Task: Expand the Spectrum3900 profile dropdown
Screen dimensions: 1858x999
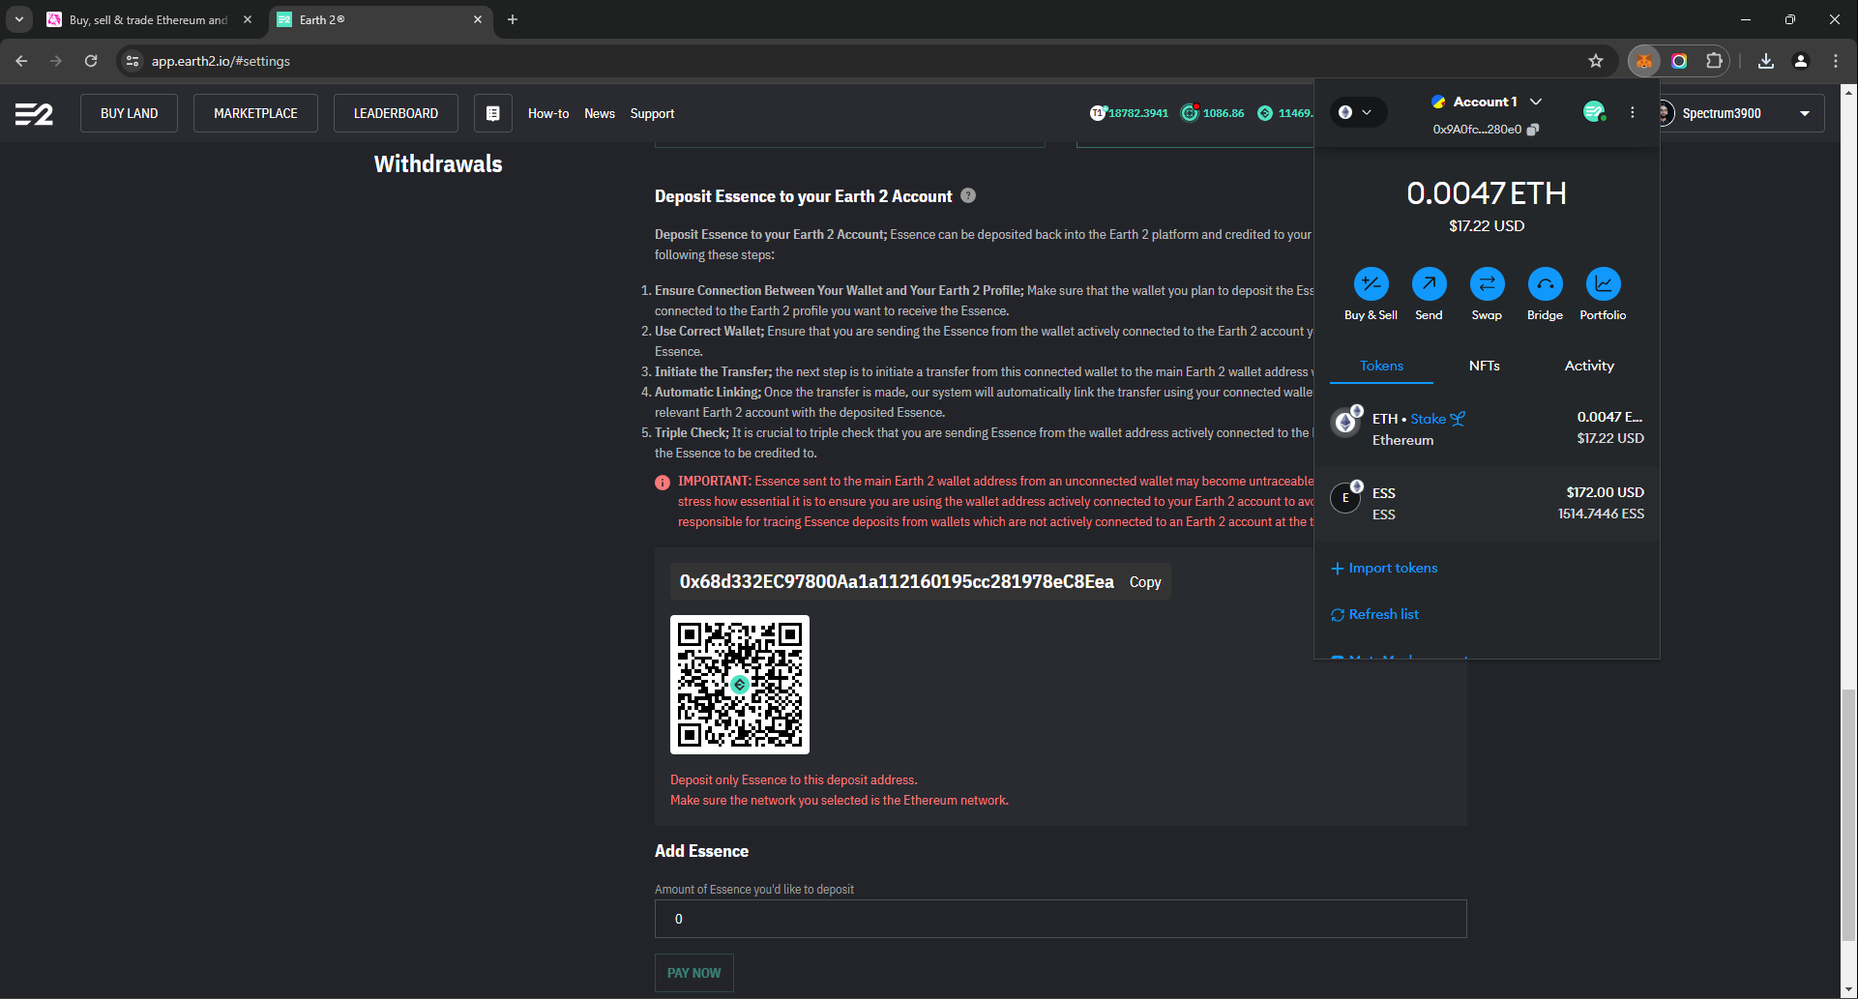Action: [1804, 113]
